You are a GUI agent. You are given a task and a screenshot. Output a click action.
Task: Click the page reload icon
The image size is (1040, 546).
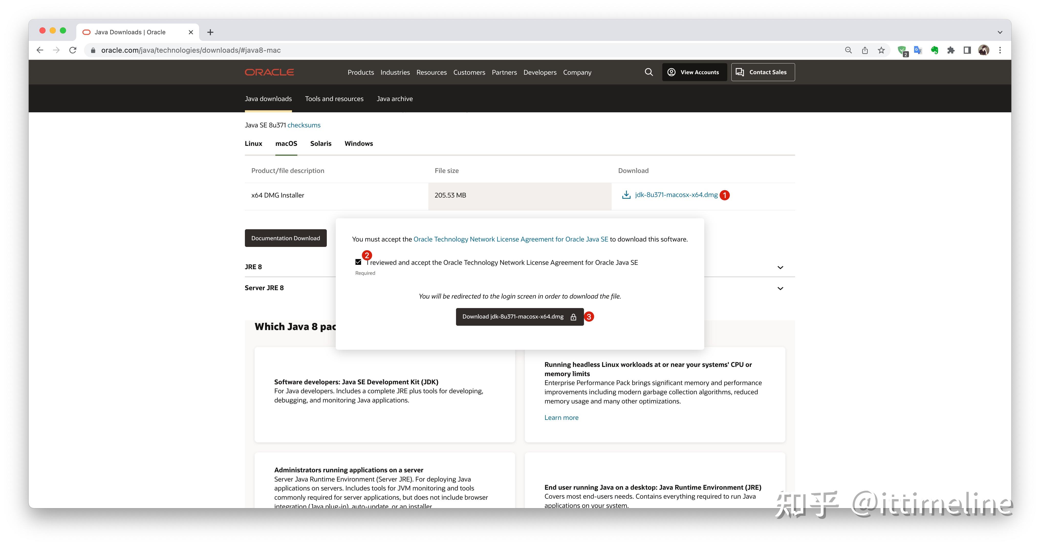tap(73, 50)
